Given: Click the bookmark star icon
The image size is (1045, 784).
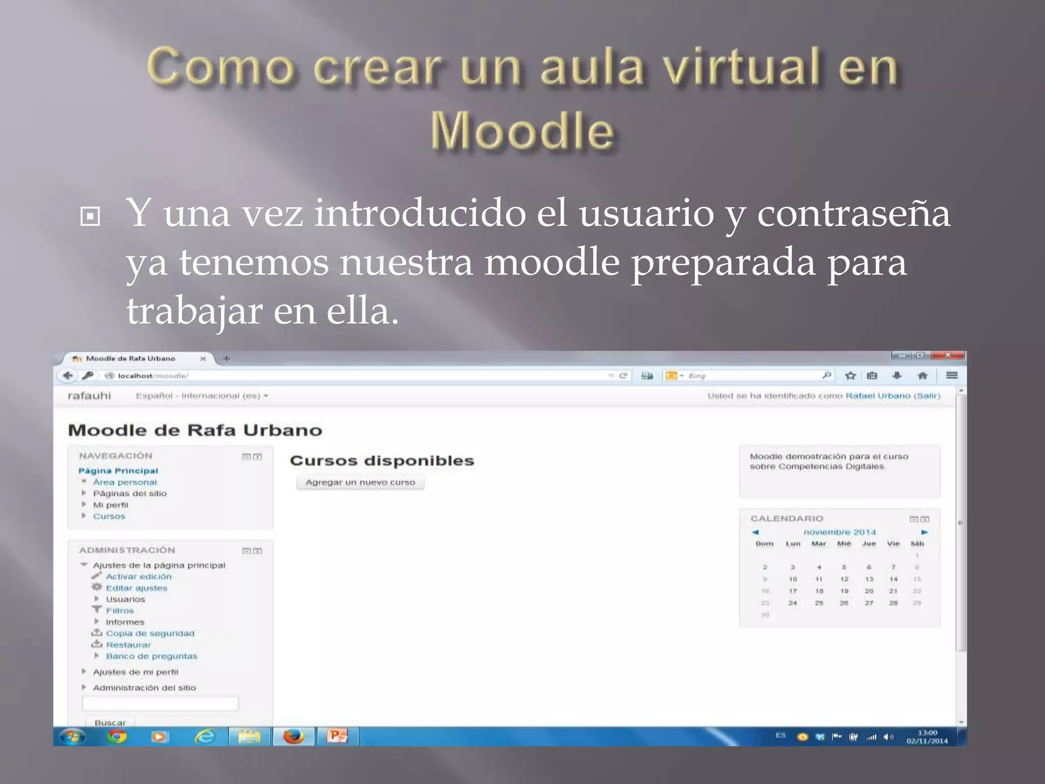Looking at the screenshot, I should coord(850,376).
